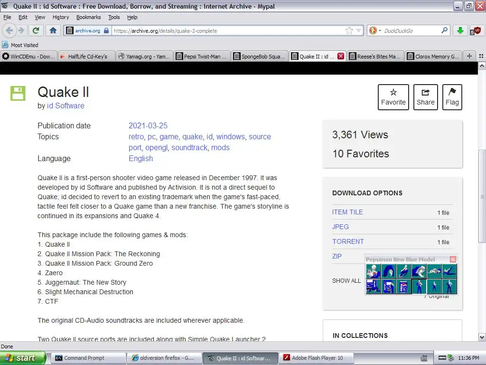Click the search magnifier icon
The height and width of the screenshot is (365, 486).
pos(444,30)
